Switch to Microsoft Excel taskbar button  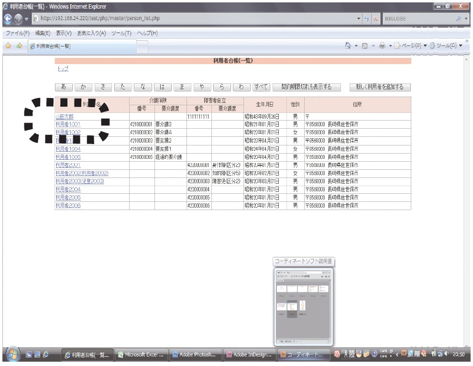pos(142,355)
